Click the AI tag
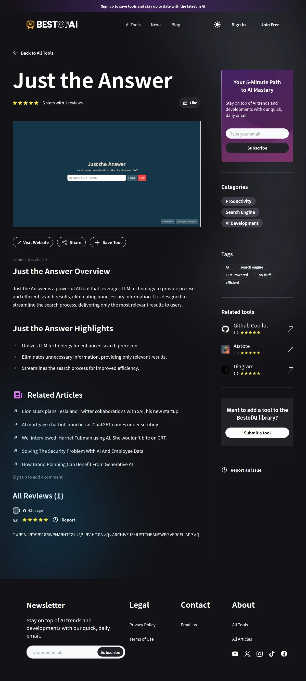This screenshot has height=681, width=306. pyautogui.click(x=227, y=267)
